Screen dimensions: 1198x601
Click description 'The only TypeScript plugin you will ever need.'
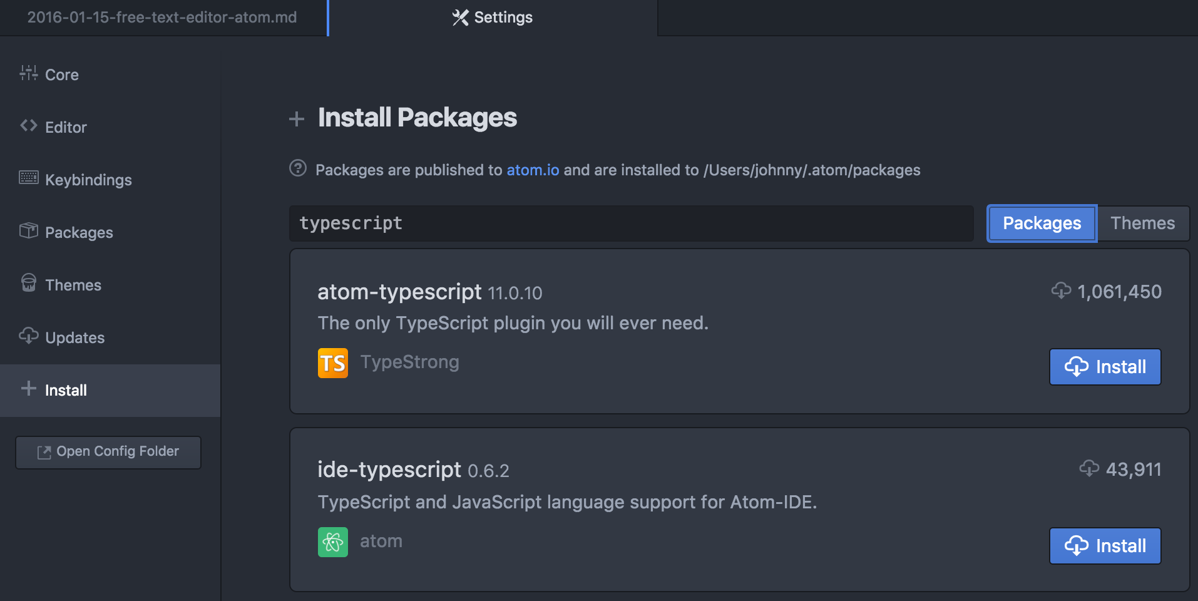(x=513, y=323)
